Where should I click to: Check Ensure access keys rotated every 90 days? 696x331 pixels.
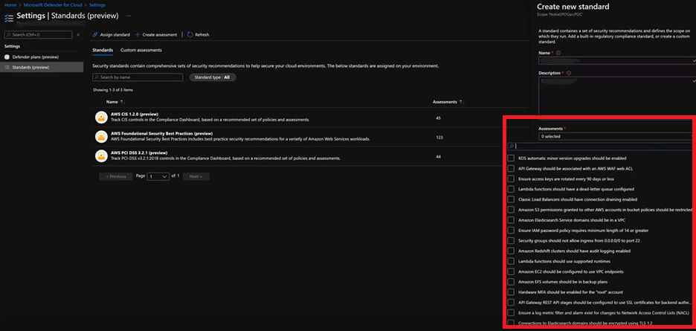[x=511, y=179]
